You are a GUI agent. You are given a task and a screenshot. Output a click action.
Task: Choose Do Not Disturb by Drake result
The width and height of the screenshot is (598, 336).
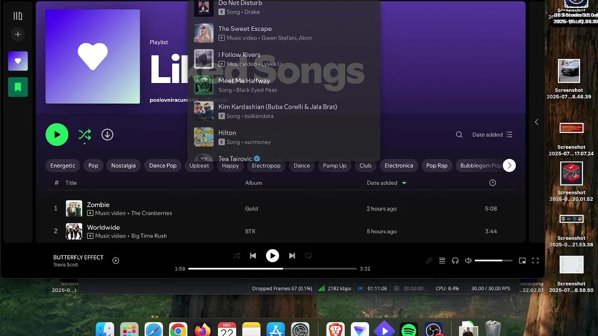click(x=284, y=8)
